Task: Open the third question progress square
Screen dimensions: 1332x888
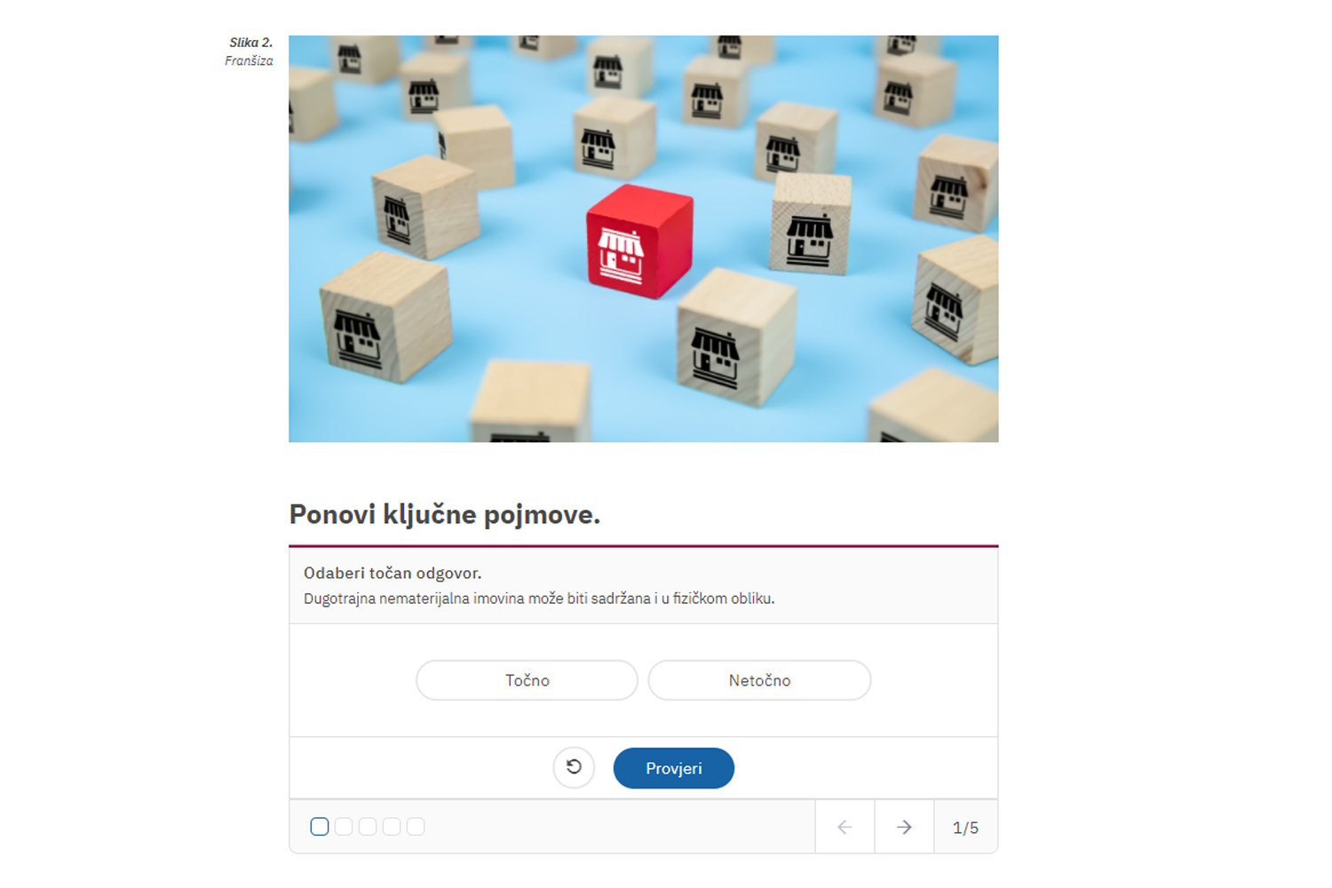Action: click(368, 827)
